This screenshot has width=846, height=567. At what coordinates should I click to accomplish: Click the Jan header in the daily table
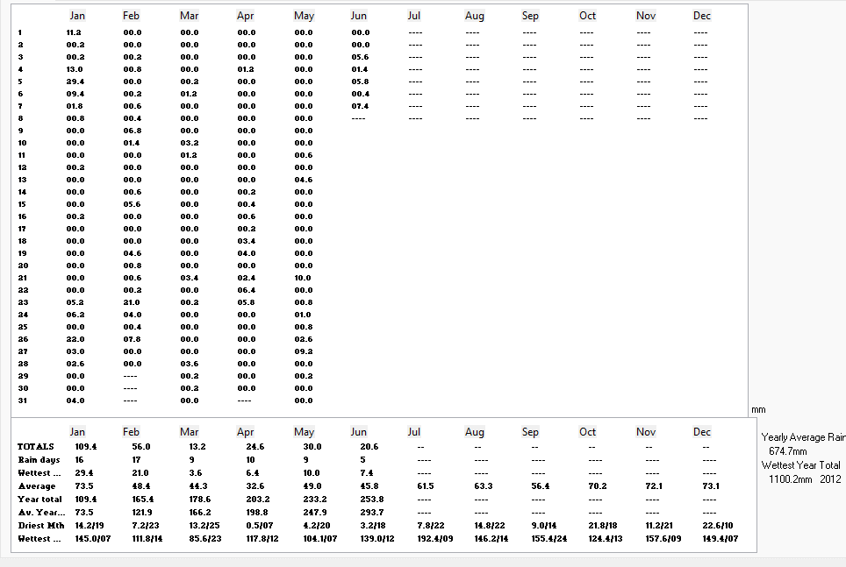pyautogui.click(x=77, y=16)
